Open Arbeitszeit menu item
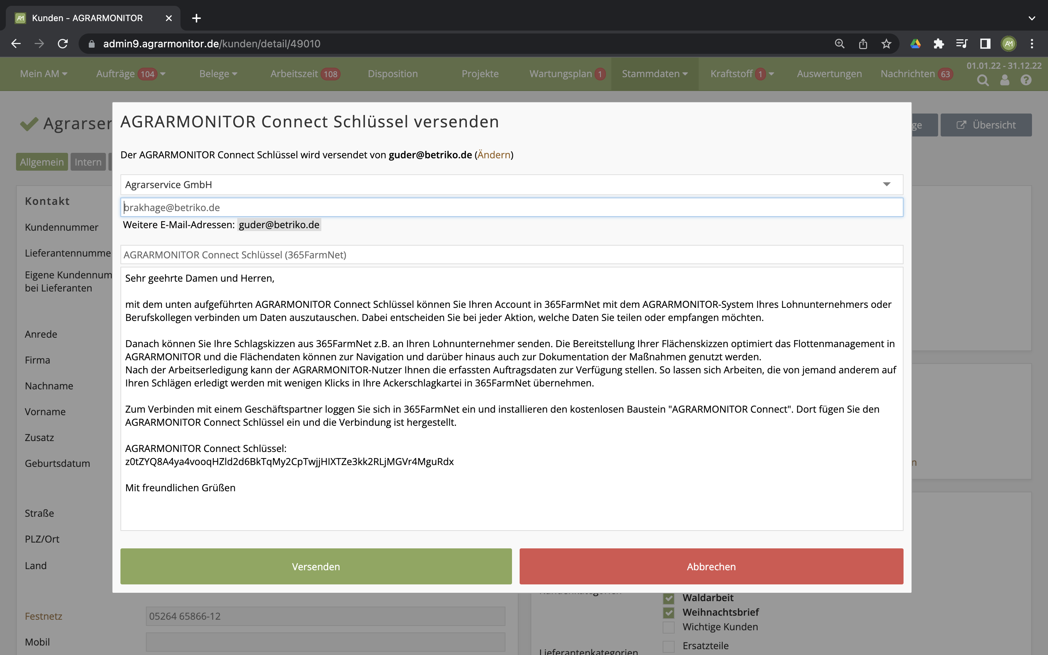Image resolution: width=1048 pixels, height=655 pixels. (305, 74)
